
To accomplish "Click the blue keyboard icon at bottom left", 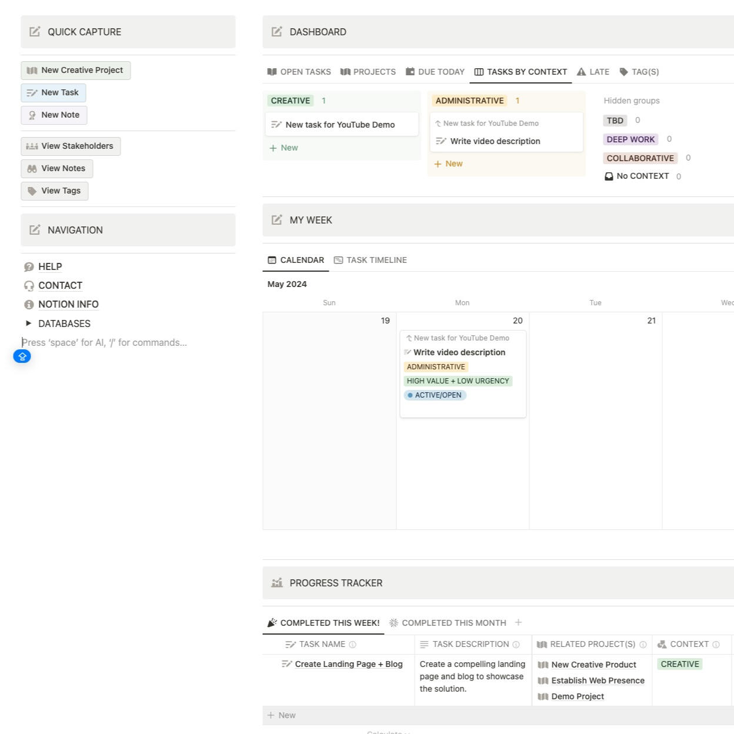I will [x=22, y=356].
